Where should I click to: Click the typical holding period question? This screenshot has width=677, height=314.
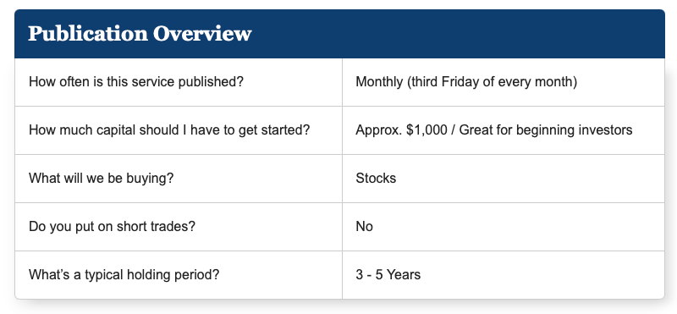[124, 275]
